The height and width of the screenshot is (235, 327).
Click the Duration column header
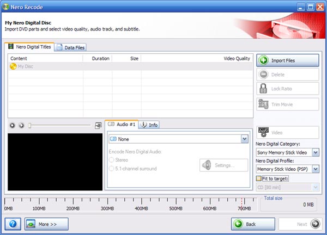click(x=98, y=59)
